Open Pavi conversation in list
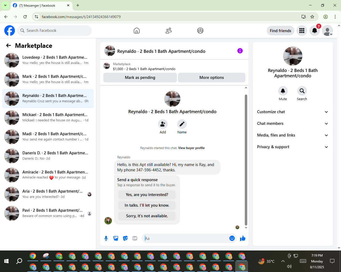This screenshot has height=272, width=341. coord(48,213)
